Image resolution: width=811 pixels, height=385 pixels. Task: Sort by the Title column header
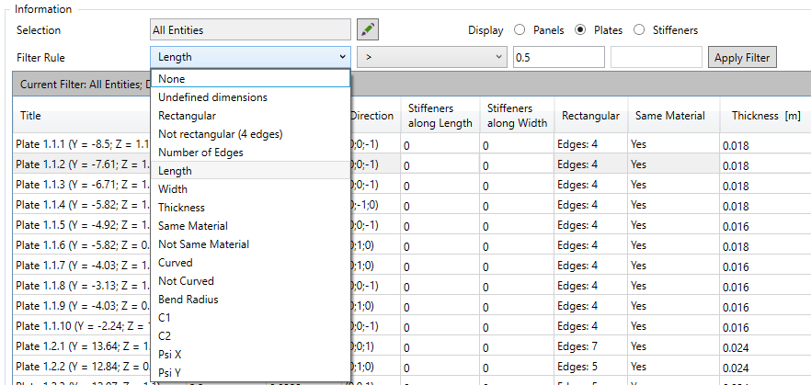tap(82, 116)
